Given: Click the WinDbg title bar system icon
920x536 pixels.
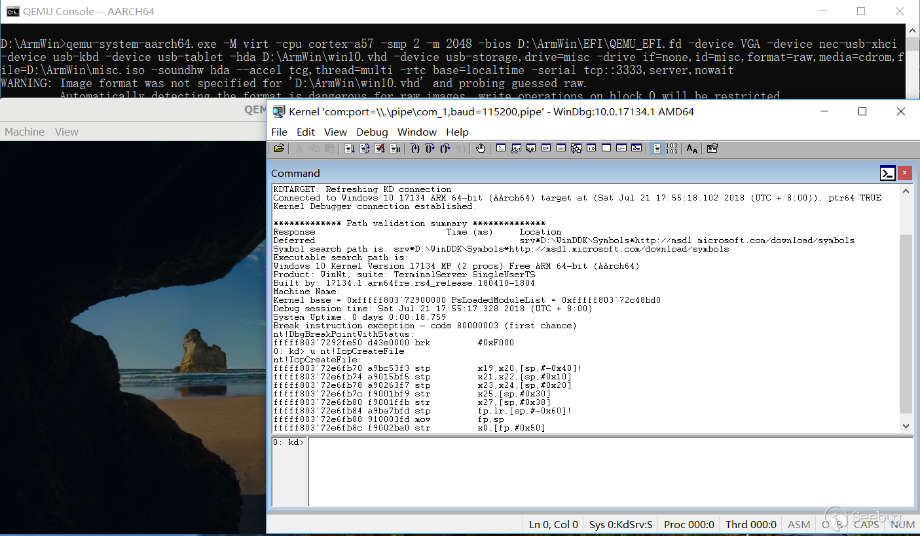Looking at the screenshot, I should coord(278,111).
